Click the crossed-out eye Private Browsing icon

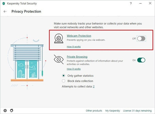coord(59,59)
